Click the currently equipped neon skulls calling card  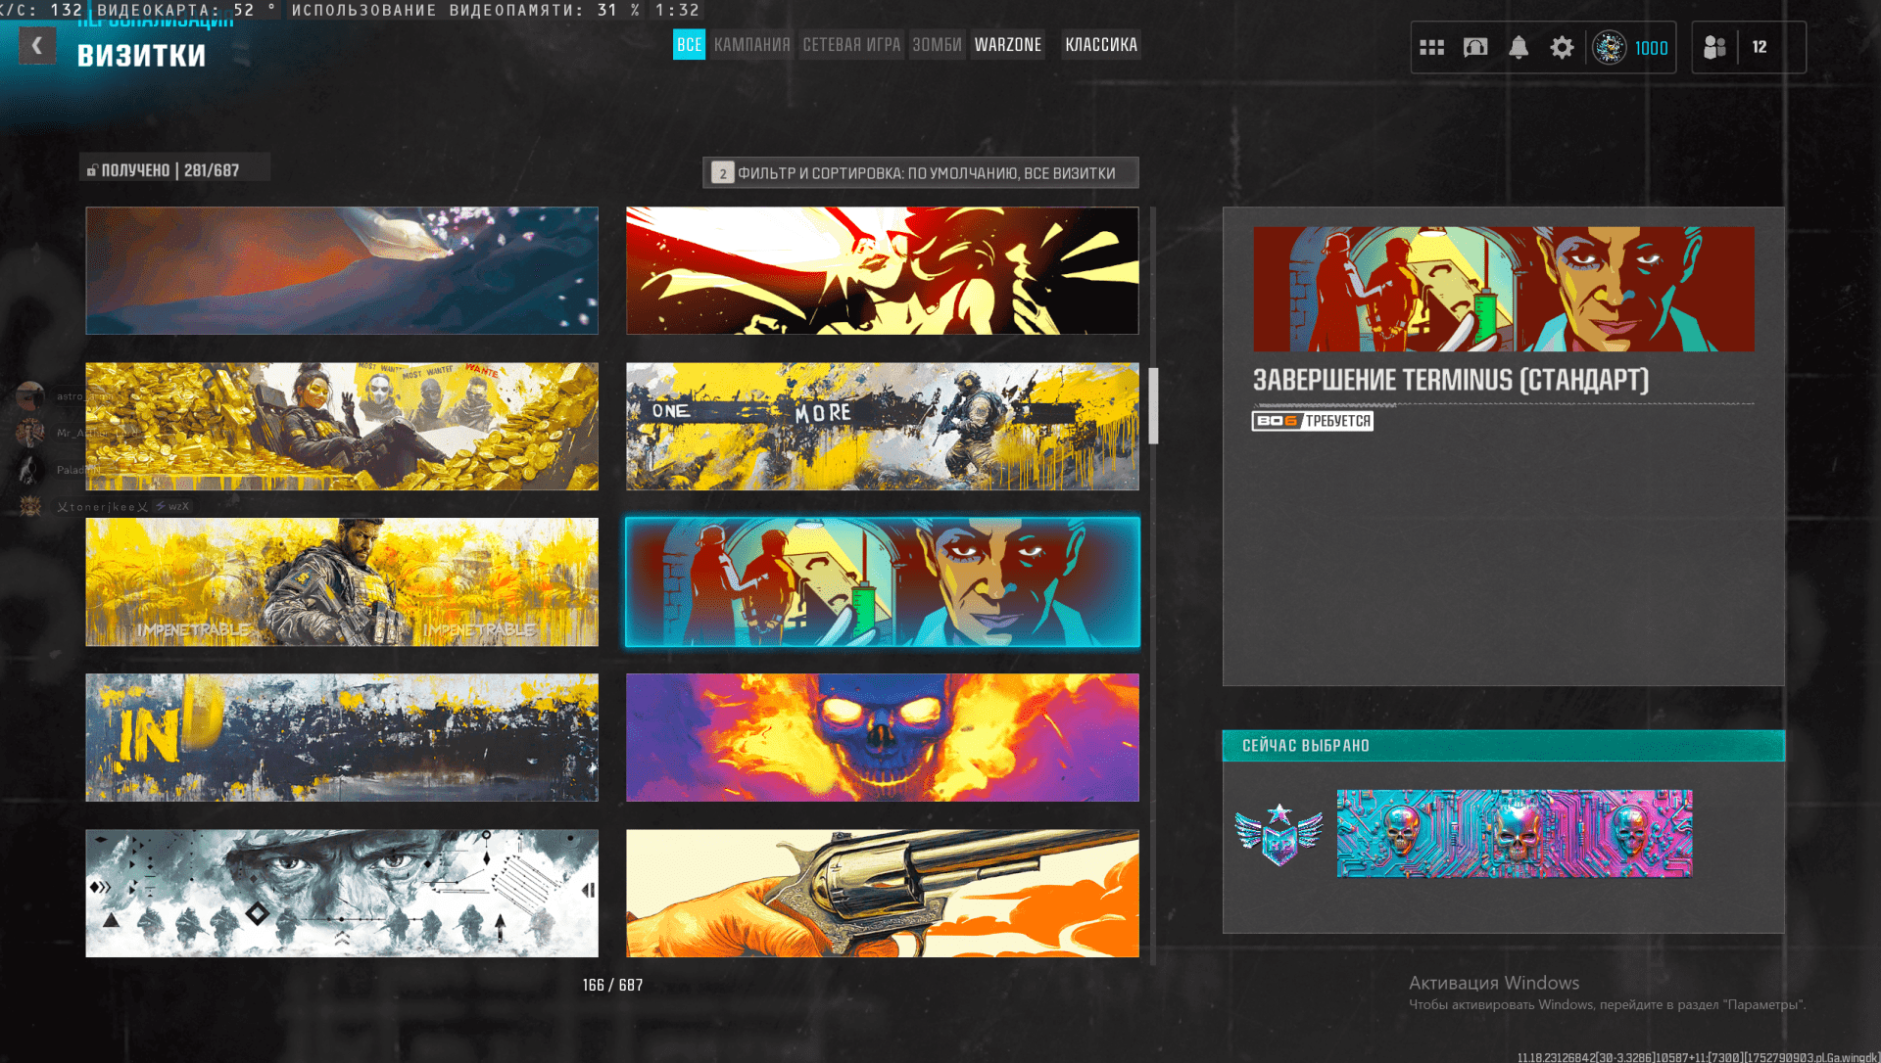[x=1514, y=834]
